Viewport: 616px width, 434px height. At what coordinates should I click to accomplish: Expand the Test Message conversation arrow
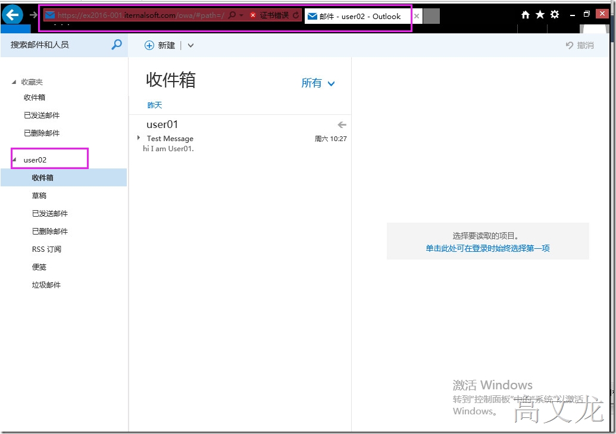click(138, 138)
